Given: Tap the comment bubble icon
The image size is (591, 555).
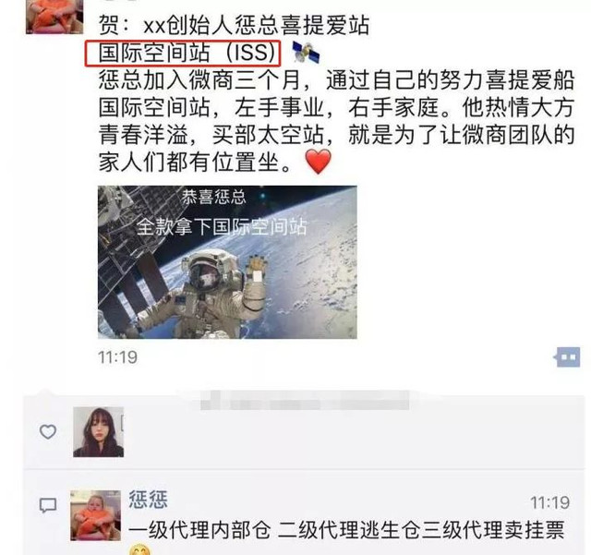Looking at the screenshot, I should coord(48,505).
